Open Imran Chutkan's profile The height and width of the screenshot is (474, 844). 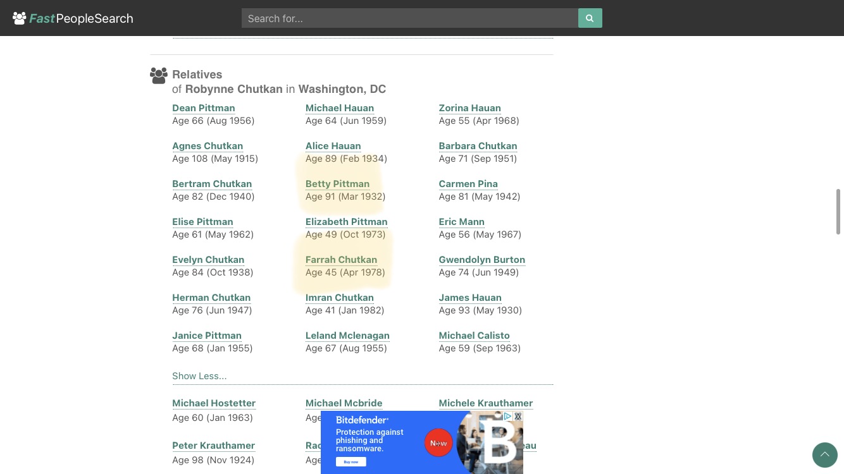pos(340,298)
